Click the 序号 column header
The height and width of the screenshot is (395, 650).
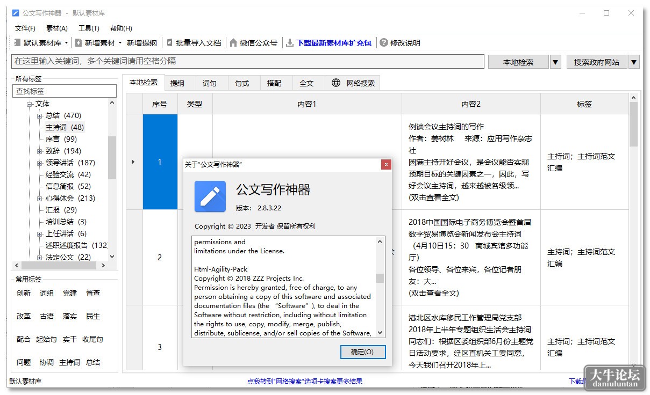pos(160,104)
